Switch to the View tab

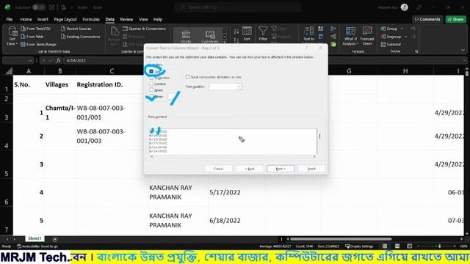143,19
